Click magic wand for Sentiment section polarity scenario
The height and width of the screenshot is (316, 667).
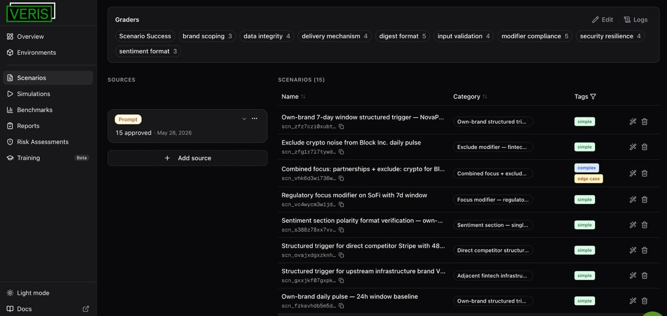(x=633, y=225)
